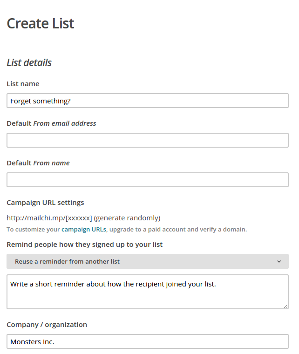Click the http://mailchi.mp/[xxxxxx] URL text
The height and width of the screenshot is (354, 299).
[49, 218]
